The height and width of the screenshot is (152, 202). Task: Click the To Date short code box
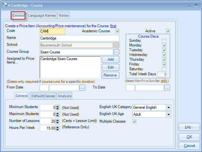pyautogui.click(x=130, y=88)
